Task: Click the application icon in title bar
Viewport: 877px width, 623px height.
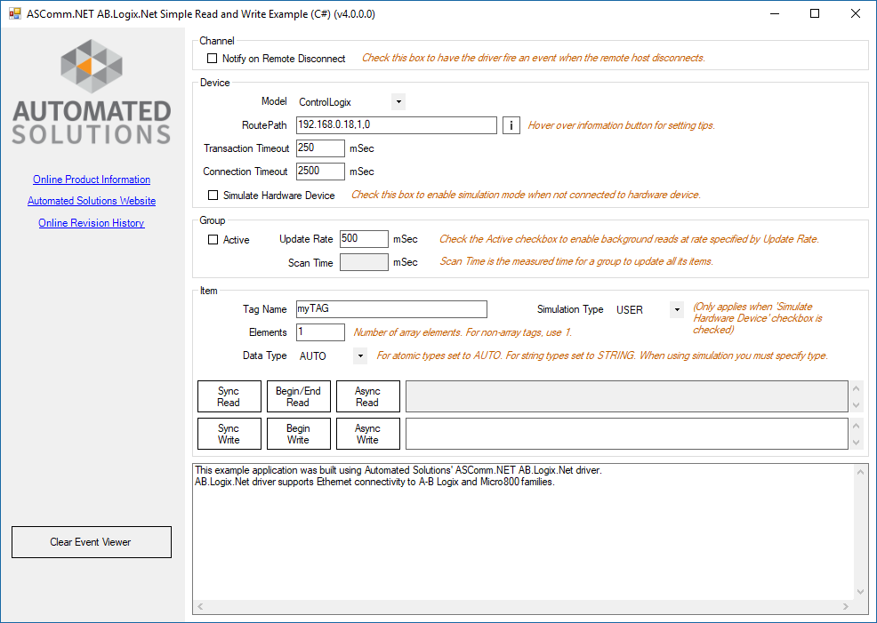Action: 14,14
